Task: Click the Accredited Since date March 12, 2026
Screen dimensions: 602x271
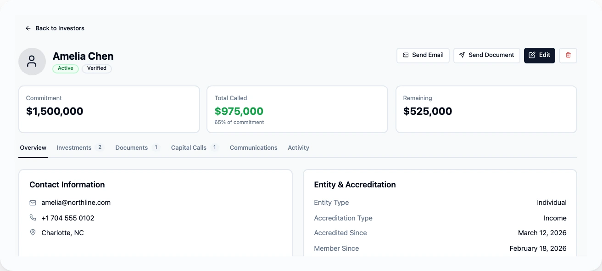Action: (x=542, y=233)
